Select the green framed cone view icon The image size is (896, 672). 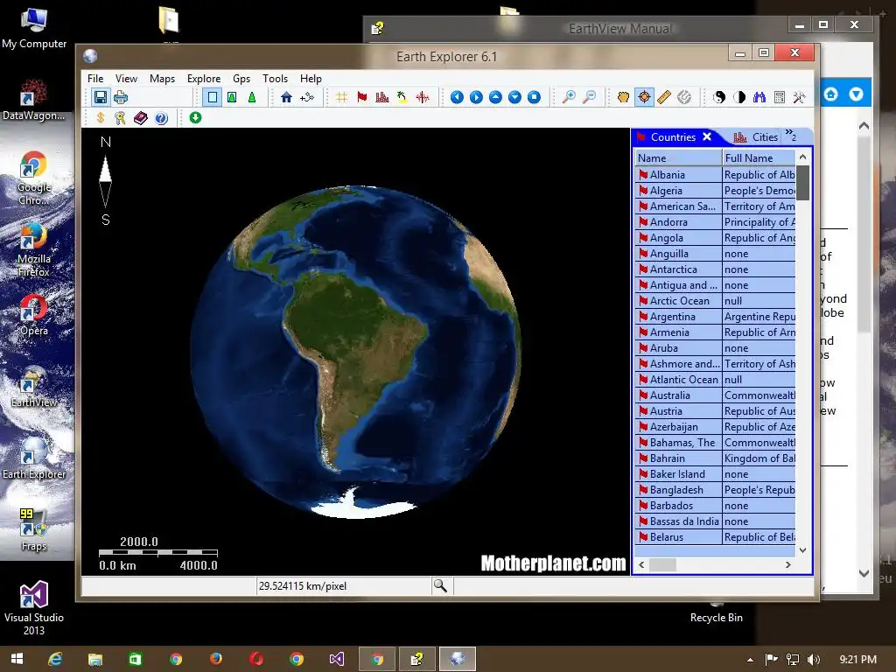tap(232, 97)
